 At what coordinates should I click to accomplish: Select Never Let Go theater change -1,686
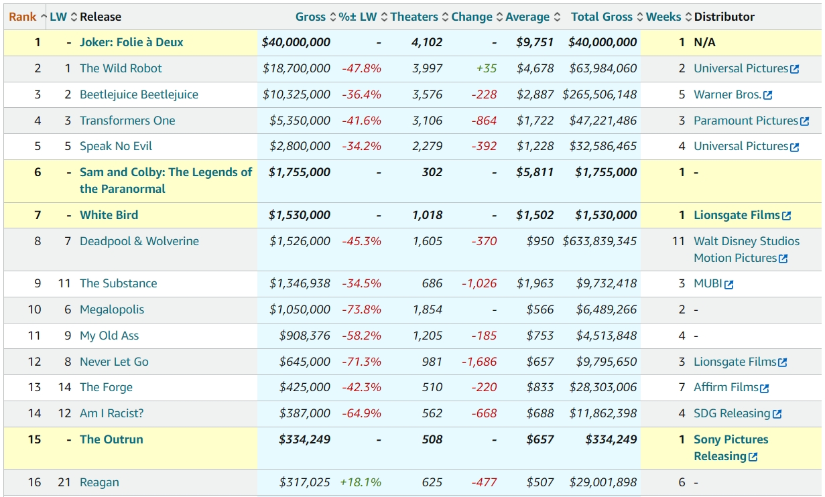(x=479, y=362)
